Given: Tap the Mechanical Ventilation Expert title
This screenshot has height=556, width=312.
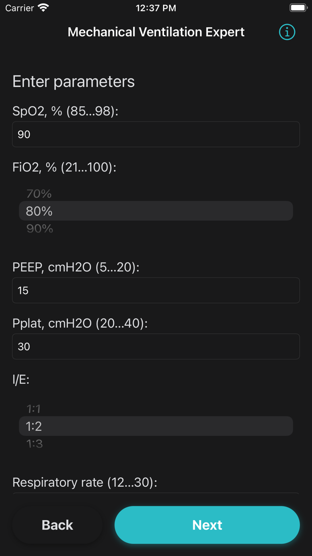Looking at the screenshot, I should (156, 32).
